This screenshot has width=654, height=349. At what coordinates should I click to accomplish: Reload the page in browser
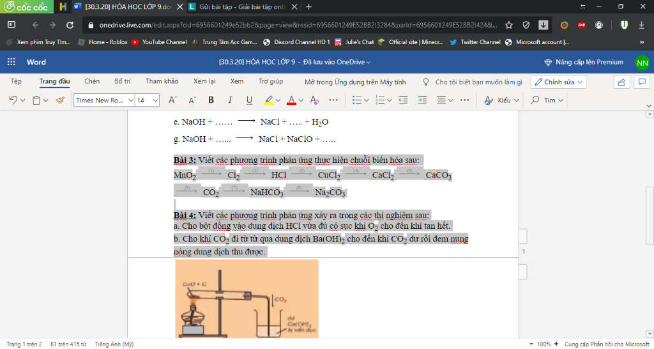70,25
